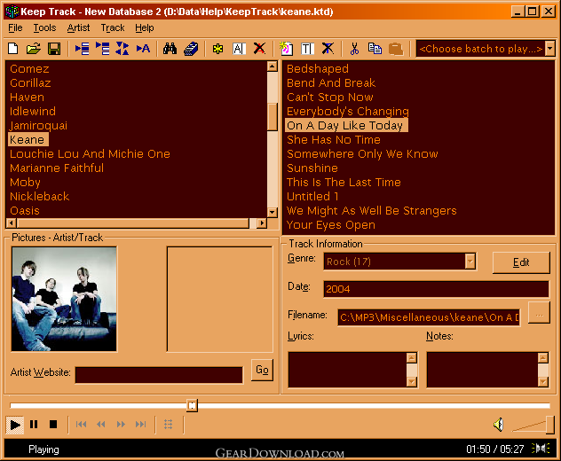Image resolution: width=561 pixels, height=461 pixels.
Task: Click the new track music-note icon
Action: (x=286, y=48)
